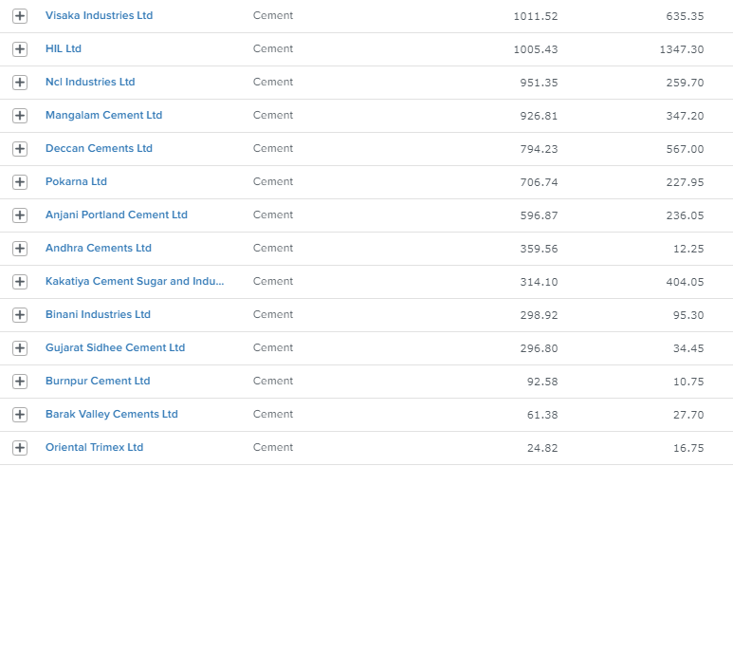733x653 pixels.
Task: Expand the Pokarna Ltd row
Action: [x=20, y=182]
